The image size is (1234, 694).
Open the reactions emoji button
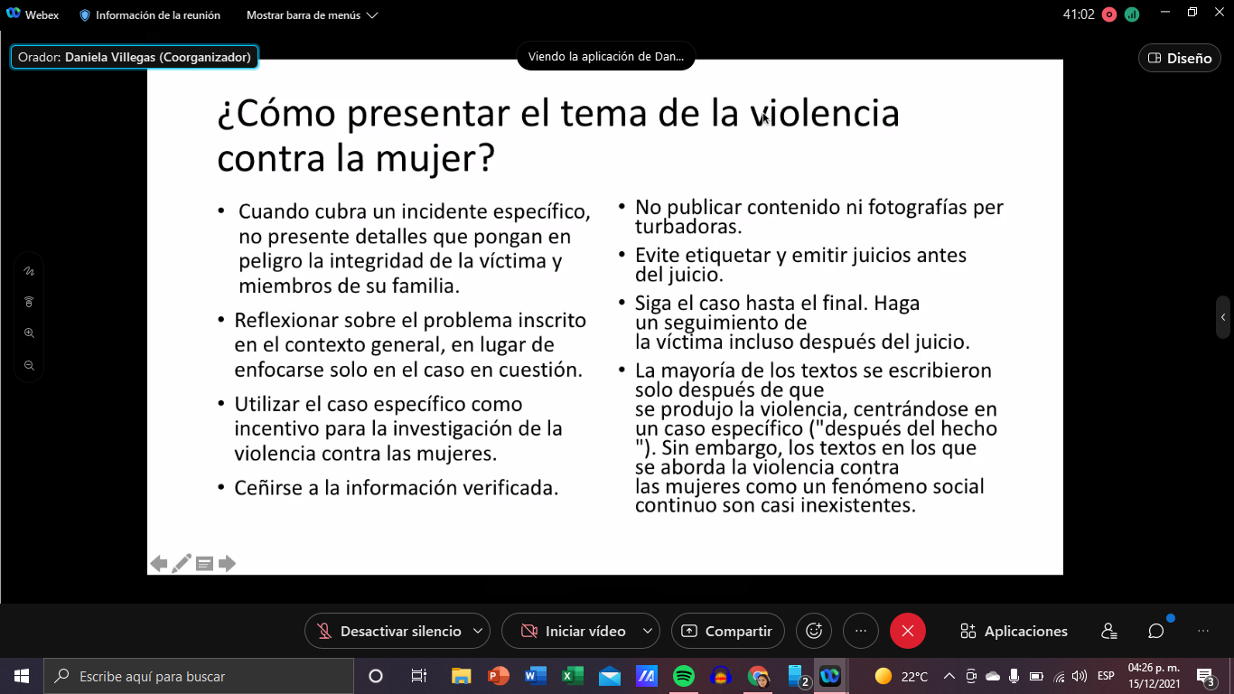click(x=814, y=631)
